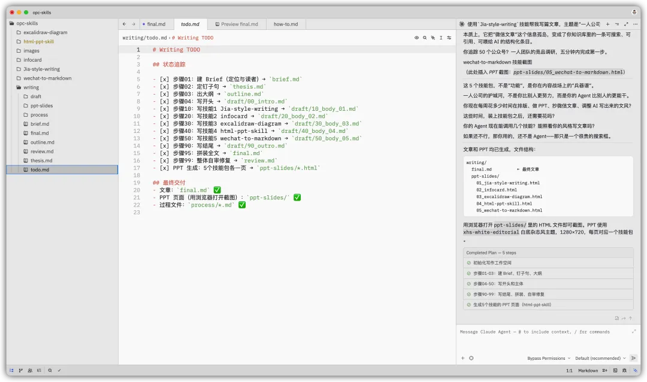Open review.md in the file tree

tap(42, 151)
